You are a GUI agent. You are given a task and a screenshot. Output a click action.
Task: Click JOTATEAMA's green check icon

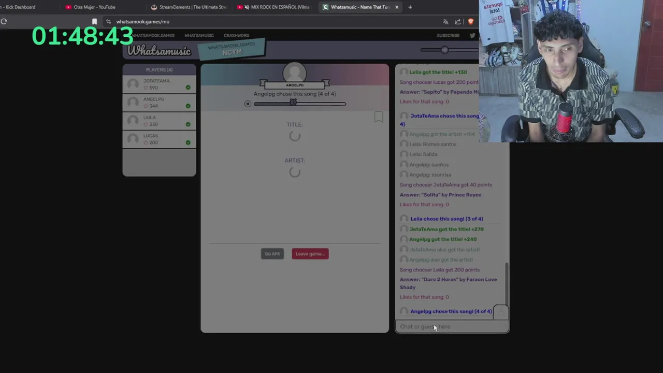click(188, 88)
